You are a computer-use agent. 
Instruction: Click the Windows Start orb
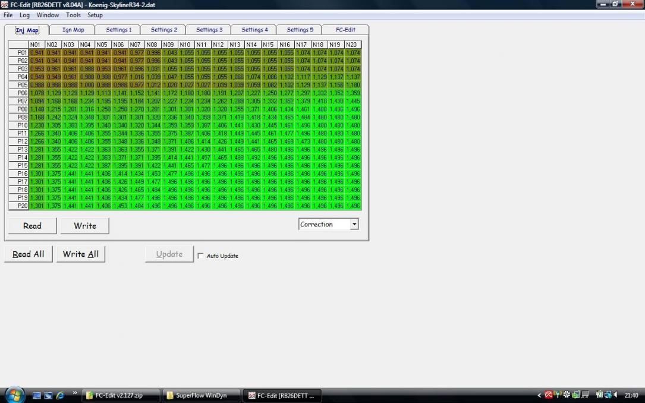pos(14,395)
